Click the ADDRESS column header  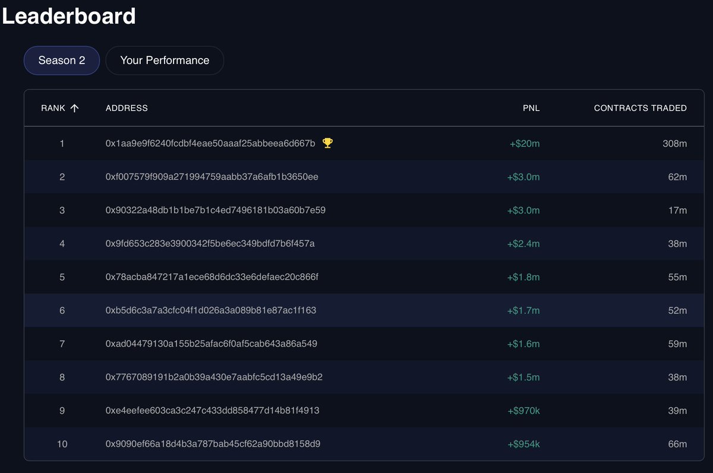[x=127, y=108]
